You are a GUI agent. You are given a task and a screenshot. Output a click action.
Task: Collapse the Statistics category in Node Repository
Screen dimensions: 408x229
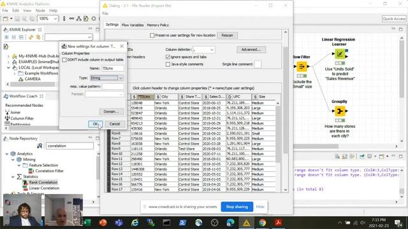tap(13, 177)
